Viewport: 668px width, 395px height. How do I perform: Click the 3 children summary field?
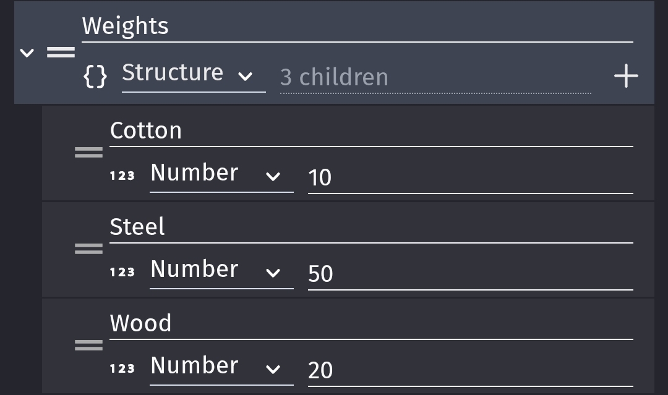435,77
